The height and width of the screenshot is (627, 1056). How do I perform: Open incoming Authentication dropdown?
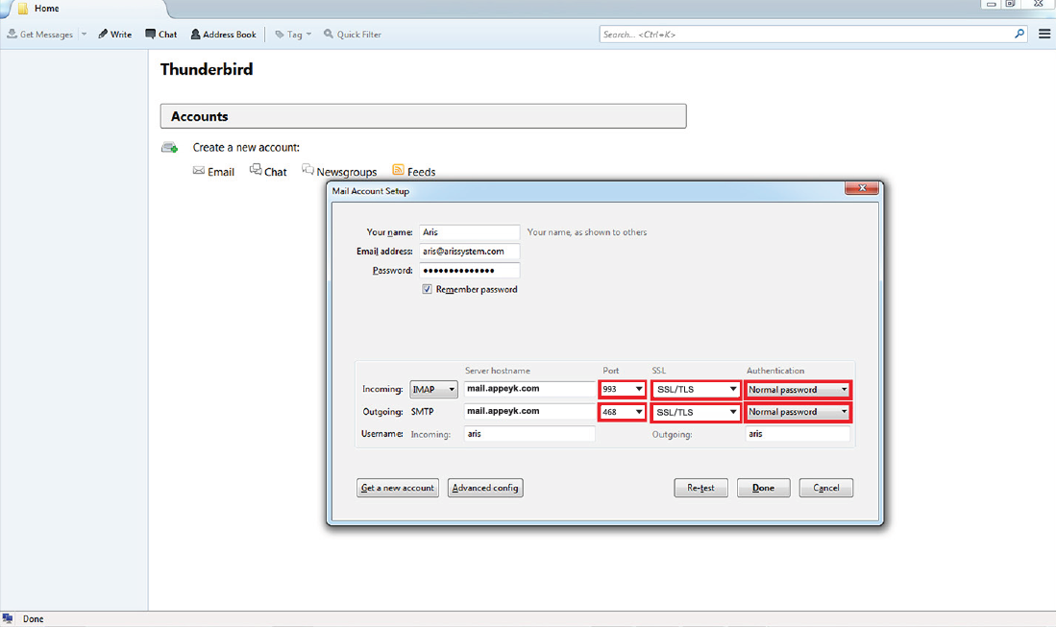coord(798,390)
